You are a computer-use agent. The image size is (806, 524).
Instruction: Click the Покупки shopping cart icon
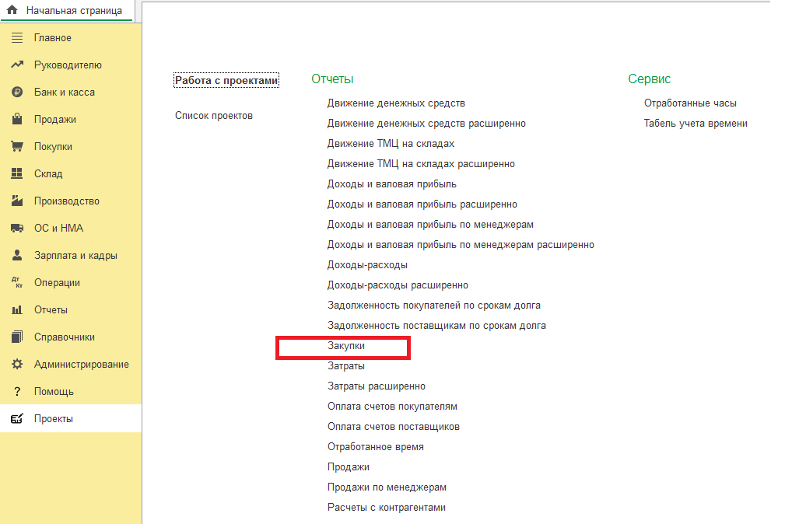point(17,147)
